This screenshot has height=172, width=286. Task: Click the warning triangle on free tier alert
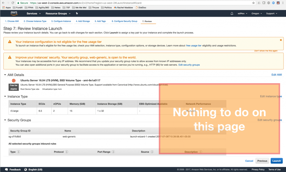[x=10, y=42]
